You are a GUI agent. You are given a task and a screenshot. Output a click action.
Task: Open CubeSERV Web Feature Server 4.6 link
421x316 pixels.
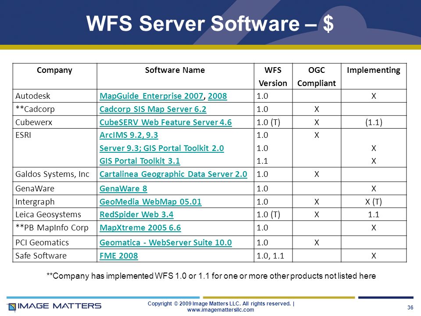pos(165,122)
